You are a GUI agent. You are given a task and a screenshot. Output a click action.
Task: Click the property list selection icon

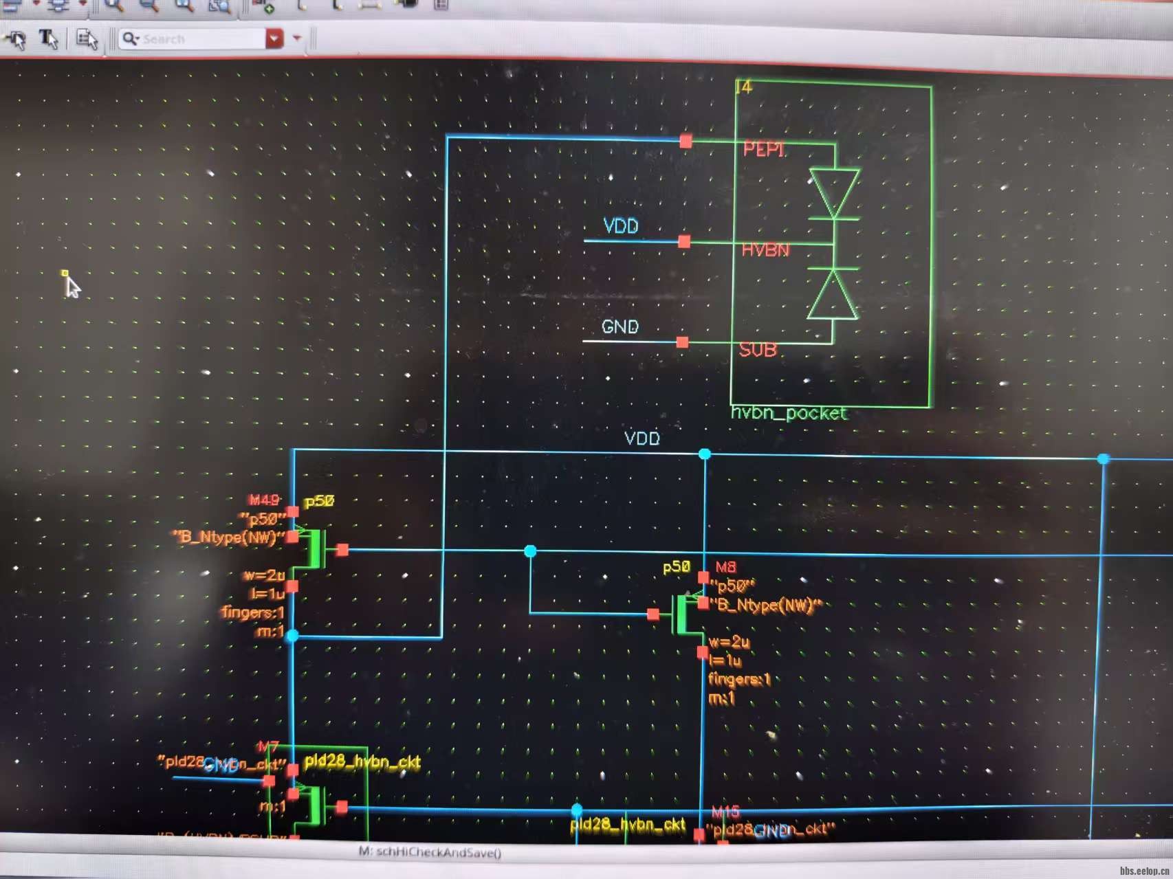tap(87, 39)
